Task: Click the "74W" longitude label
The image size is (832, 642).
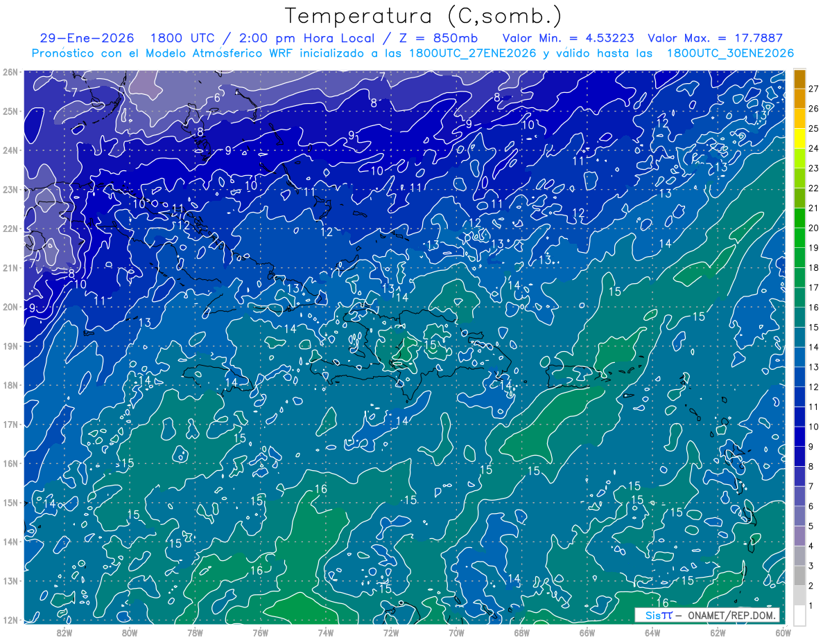Action: (x=325, y=632)
